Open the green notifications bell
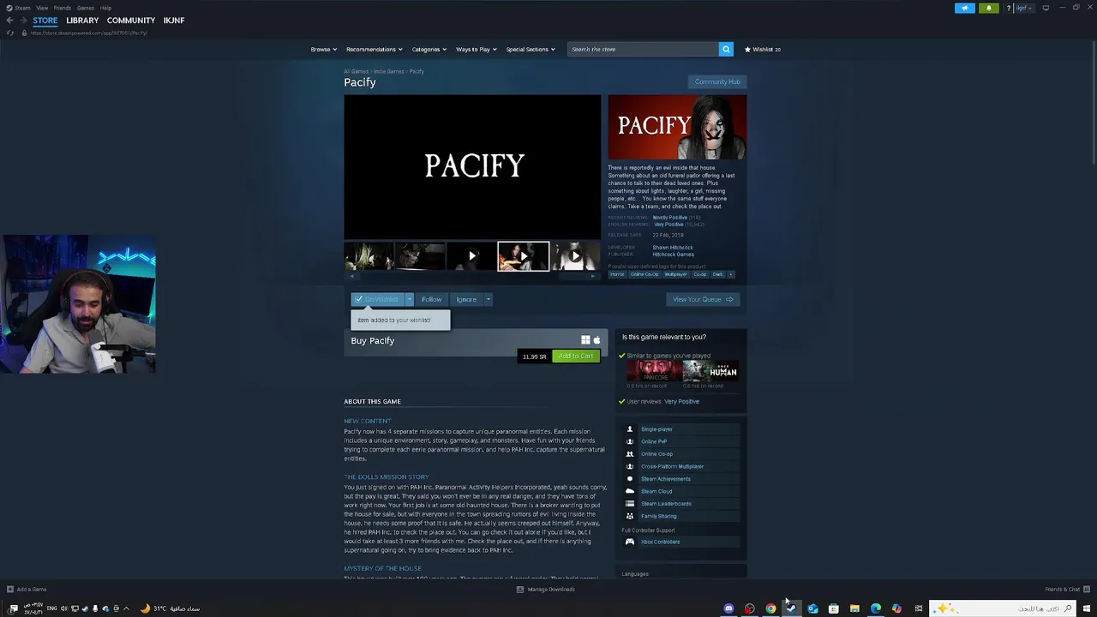Viewport: 1097px width, 617px height. point(989,8)
